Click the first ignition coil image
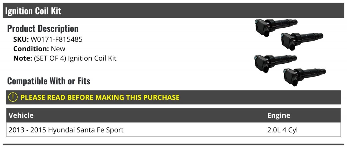The width and height of the screenshot is (347, 148). (276, 27)
